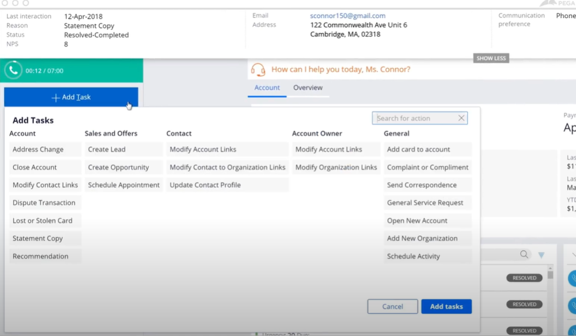
Task: Select Statement Copy task
Action: coord(45,238)
